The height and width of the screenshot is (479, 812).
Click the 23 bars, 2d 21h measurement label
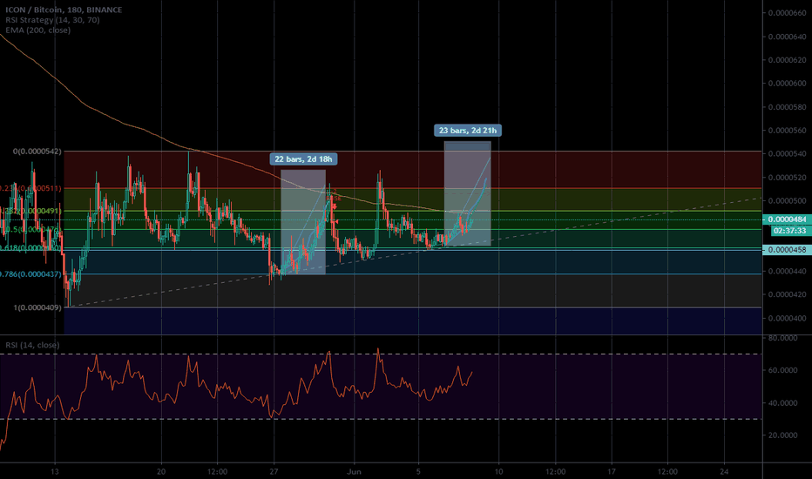[468, 130]
